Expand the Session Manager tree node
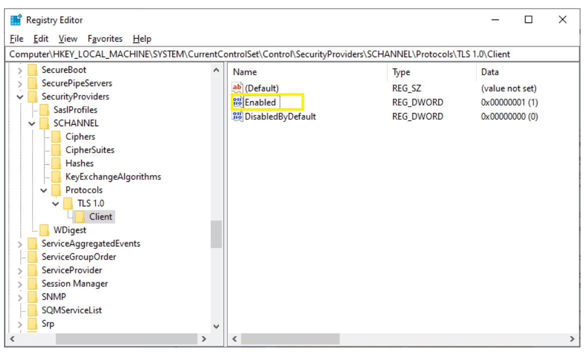 pyautogui.click(x=20, y=283)
